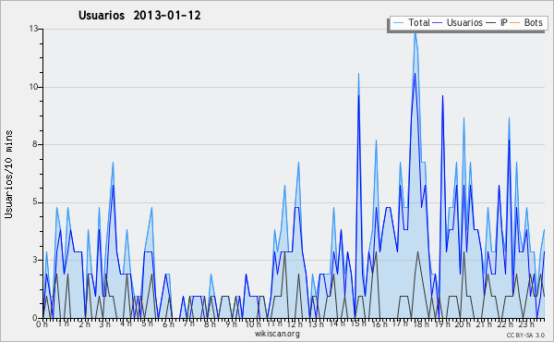Click the Total spike at 15 h
This screenshot has width=554, height=342.
358,74
